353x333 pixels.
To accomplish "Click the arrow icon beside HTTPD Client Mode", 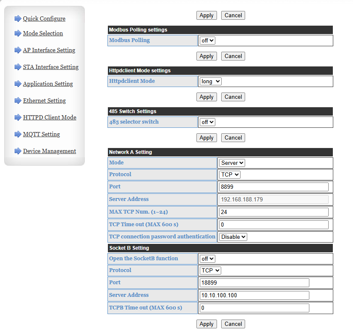I will pos(17,117).
